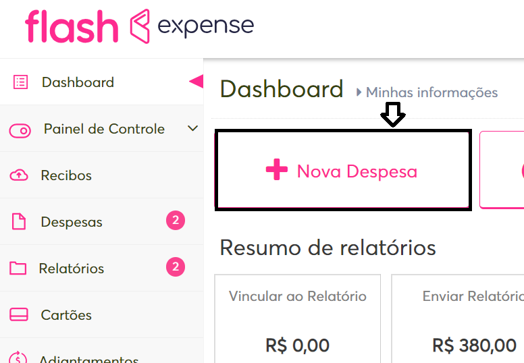
Task: Expand Minhas informações disclosure triangle
Action: coord(359,92)
